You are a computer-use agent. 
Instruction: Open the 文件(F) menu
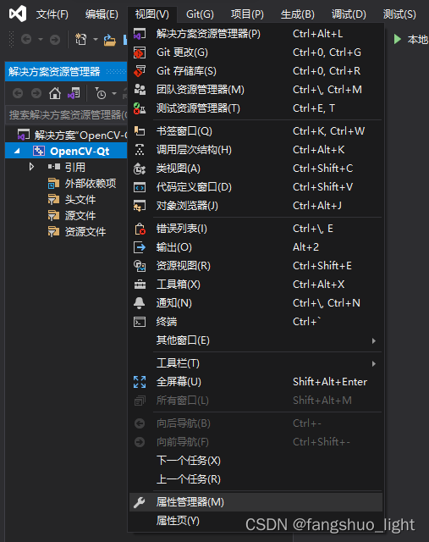tap(52, 14)
